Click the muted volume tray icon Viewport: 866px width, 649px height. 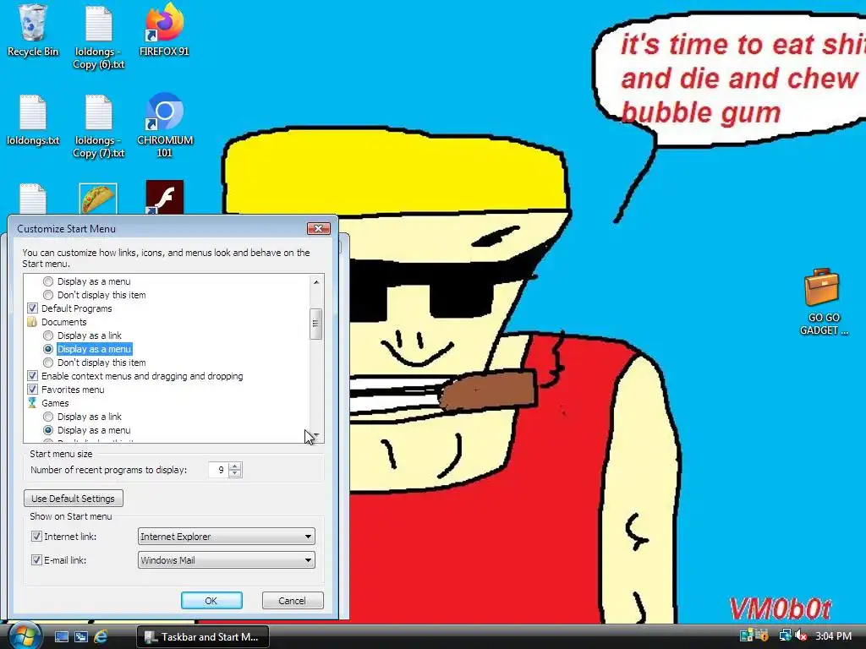tap(801, 635)
